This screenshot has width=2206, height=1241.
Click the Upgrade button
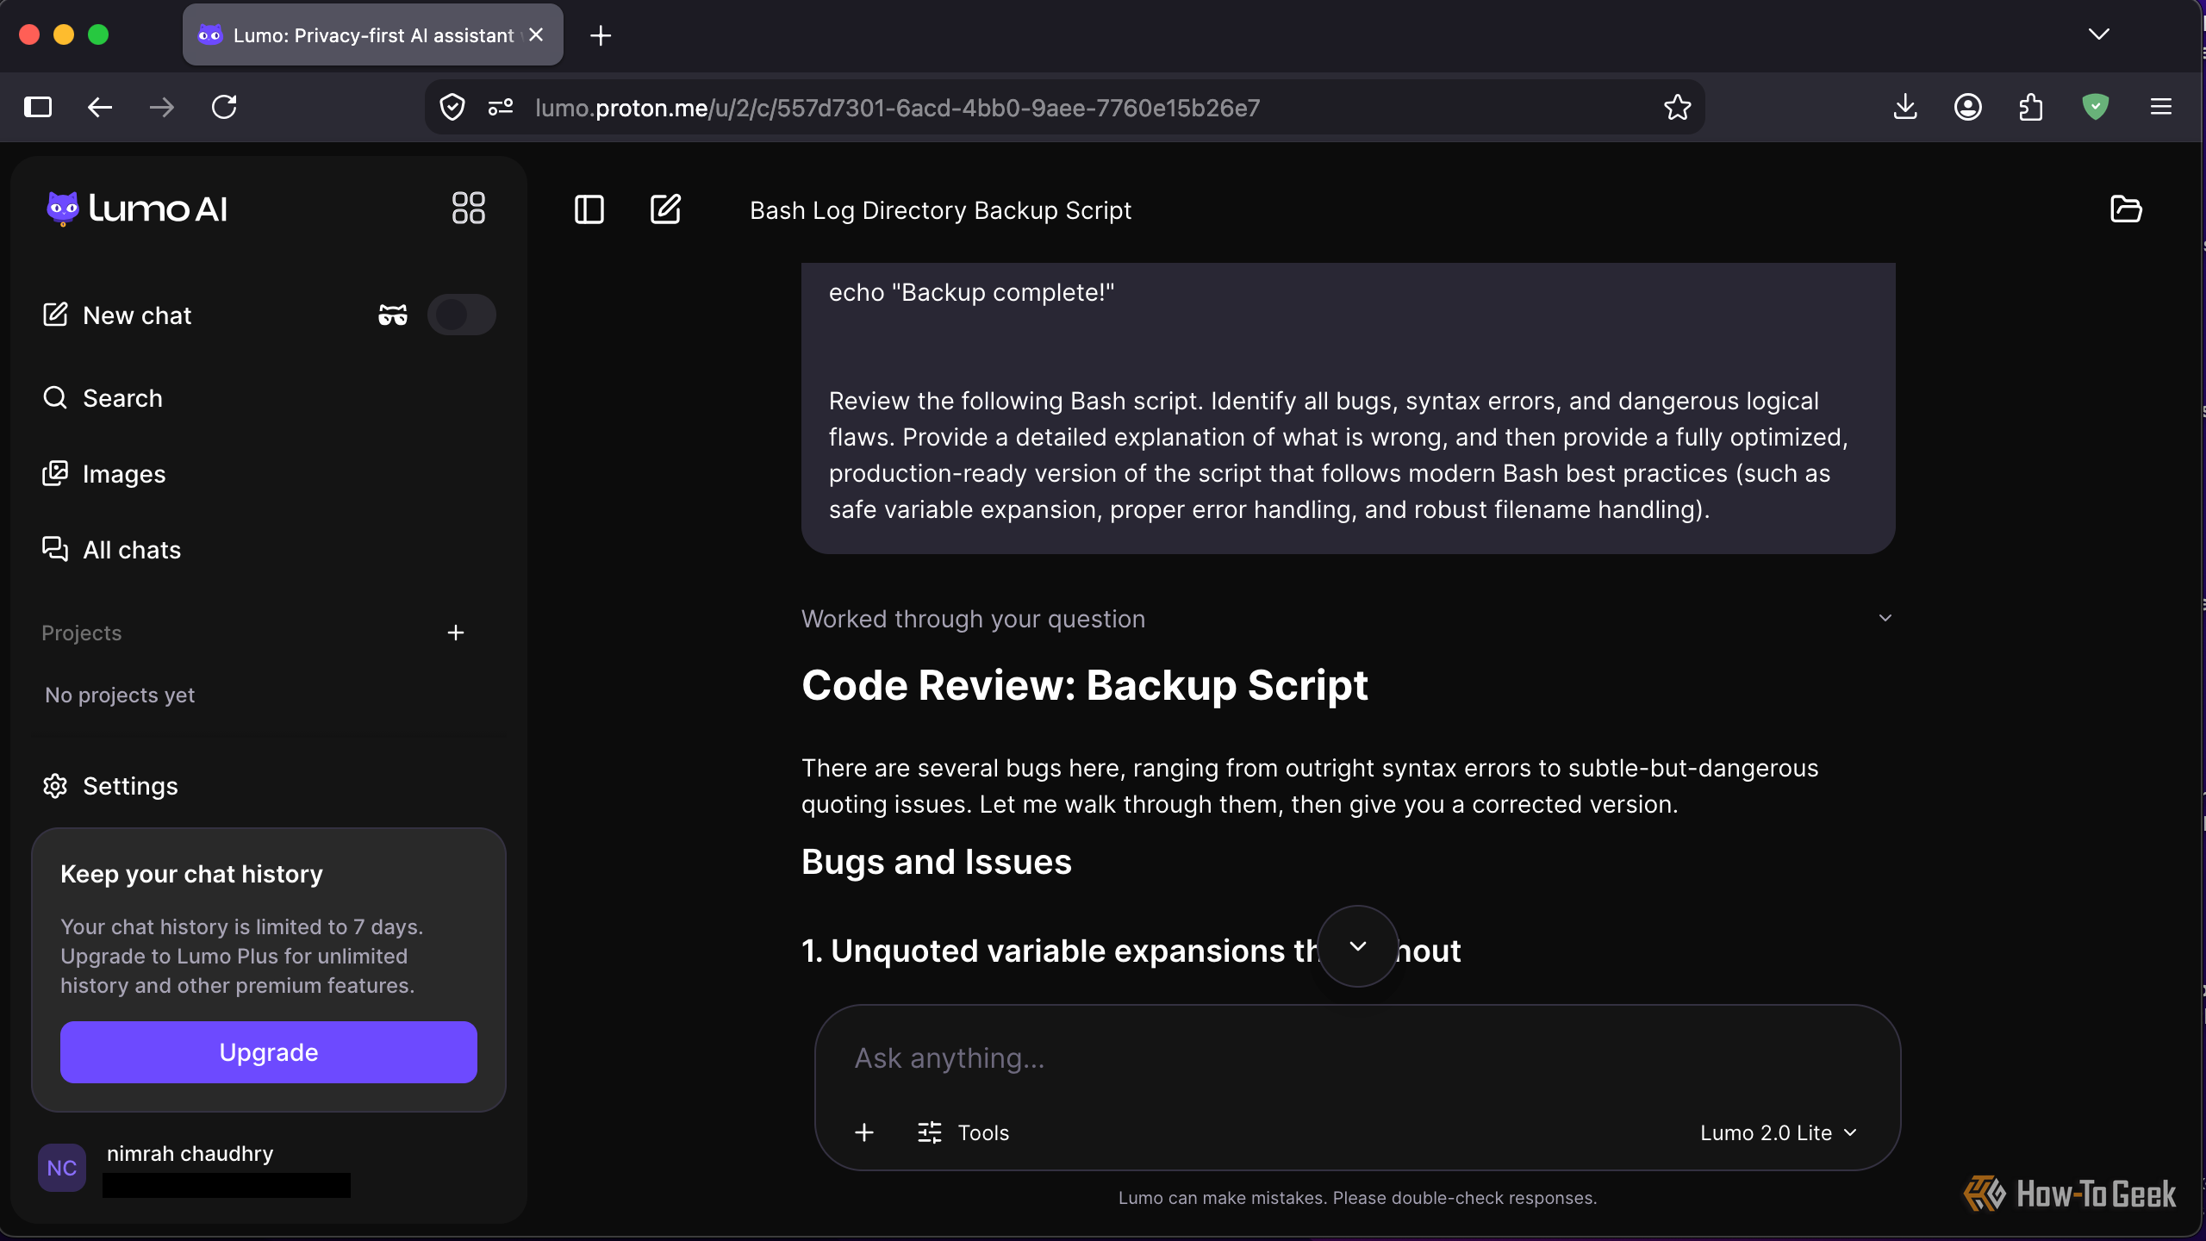tap(269, 1052)
